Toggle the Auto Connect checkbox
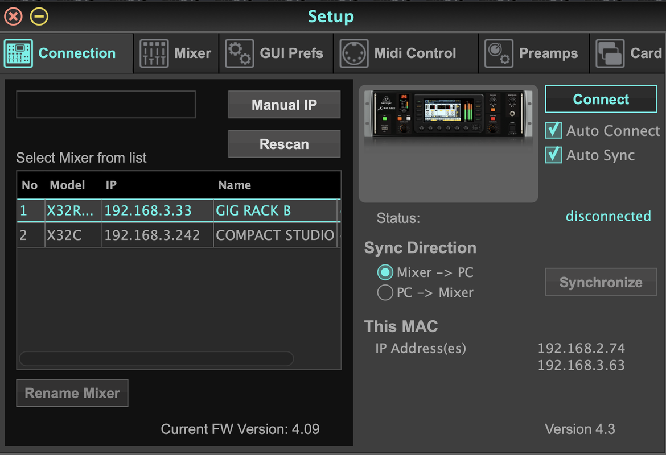Screen dimensions: 666x455 click(553, 130)
